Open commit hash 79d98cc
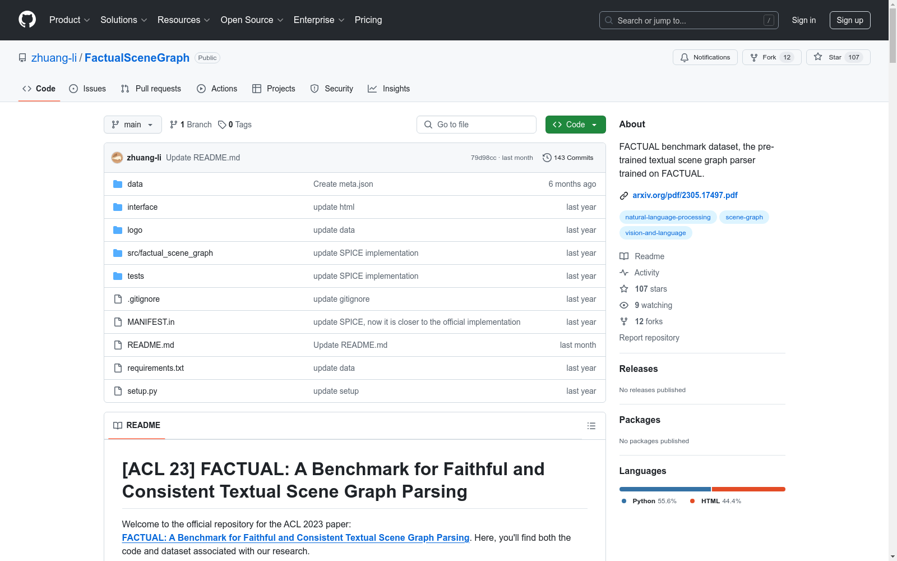 [x=483, y=158]
